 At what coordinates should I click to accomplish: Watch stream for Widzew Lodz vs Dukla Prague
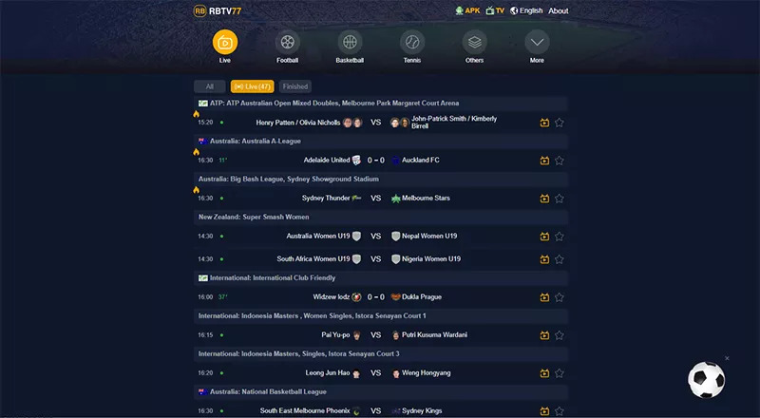(x=544, y=297)
